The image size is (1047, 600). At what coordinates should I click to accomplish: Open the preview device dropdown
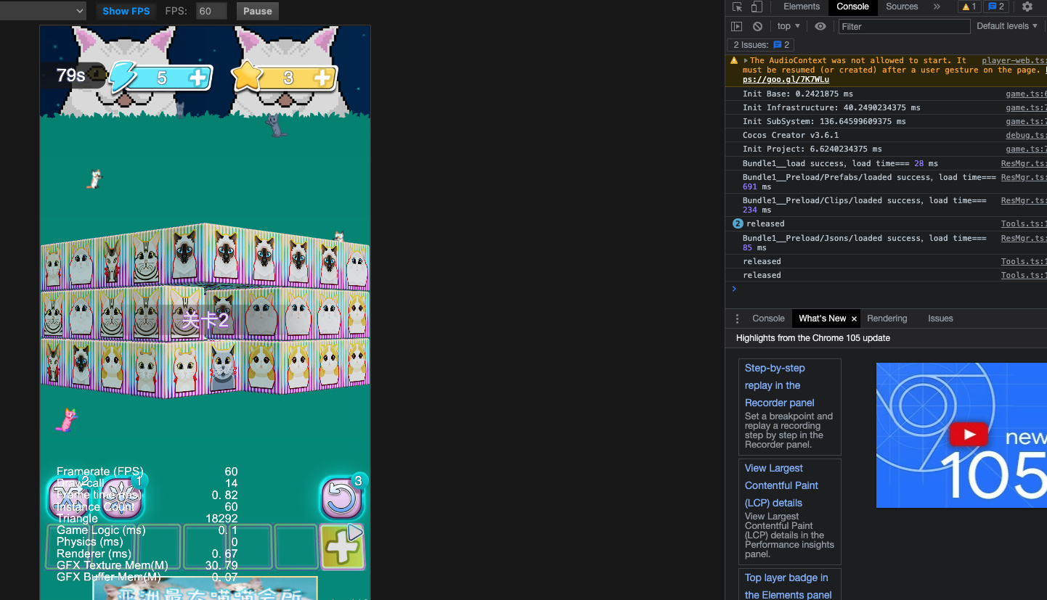43,11
